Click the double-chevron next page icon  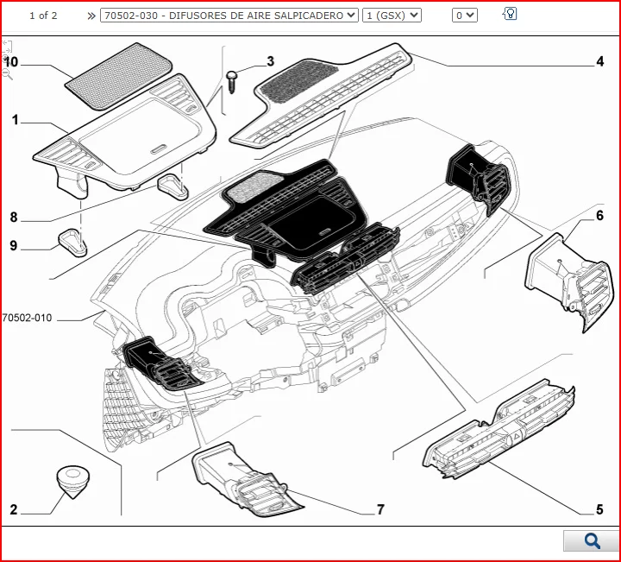tap(91, 16)
